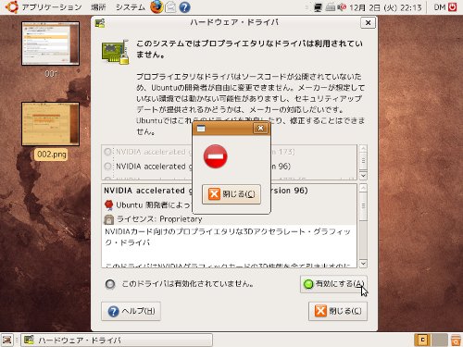This screenshot has height=347, width=463.
Task: Open the help icon in the top panel
Action: pyautogui.click(x=184, y=7)
